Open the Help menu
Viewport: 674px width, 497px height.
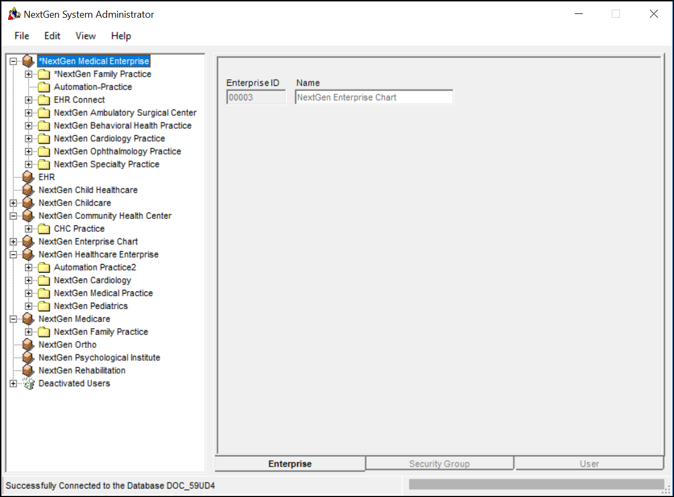[121, 36]
